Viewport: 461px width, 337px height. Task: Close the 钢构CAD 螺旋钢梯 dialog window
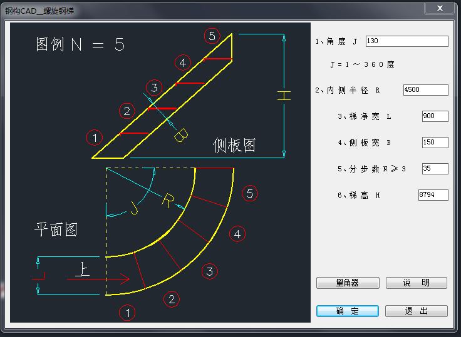[x=440, y=8]
